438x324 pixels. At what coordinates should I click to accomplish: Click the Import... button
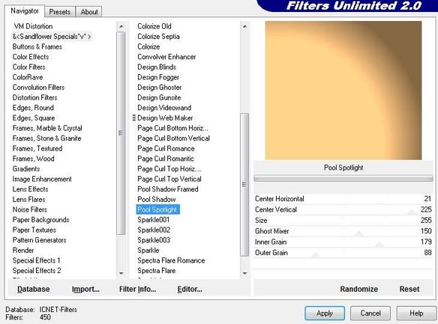(85, 289)
